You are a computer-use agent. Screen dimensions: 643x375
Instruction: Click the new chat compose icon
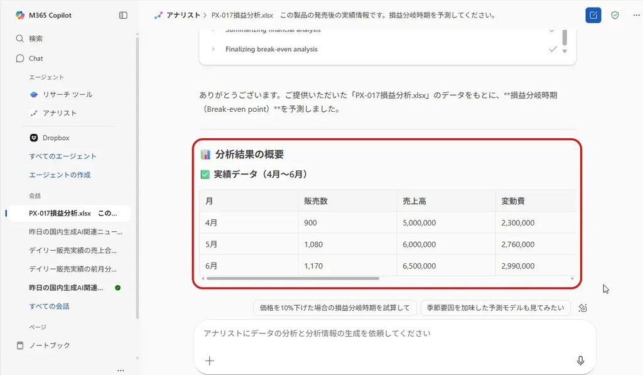[593, 15]
